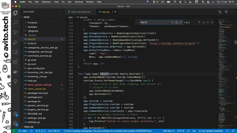
Task: Expand the replace row in find widget
Action: [x=138, y=22]
